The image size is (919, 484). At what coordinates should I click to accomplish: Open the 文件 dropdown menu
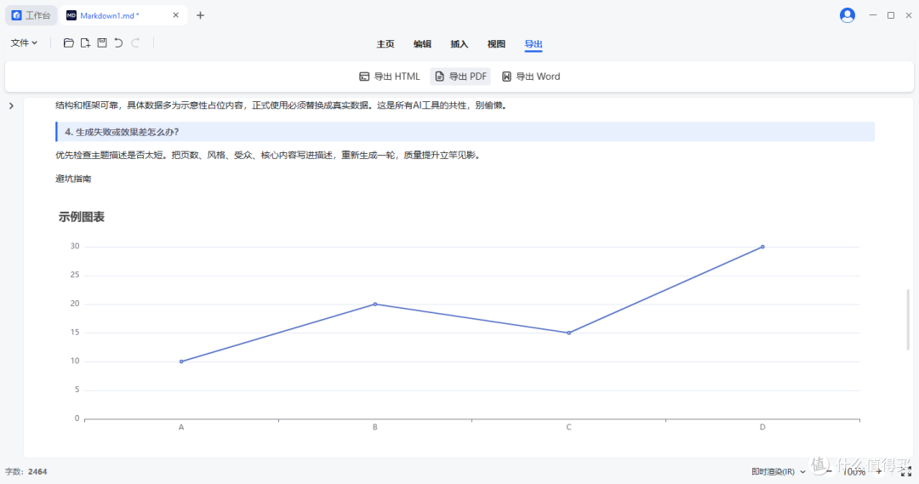(24, 43)
